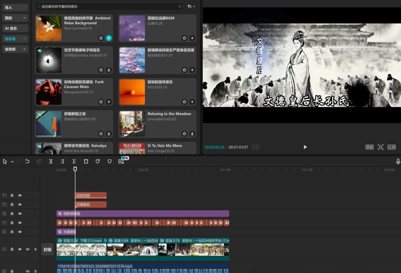Click the 封面 (Cover) button on timeline
The image size is (401, 273).
tap(48, 249)
